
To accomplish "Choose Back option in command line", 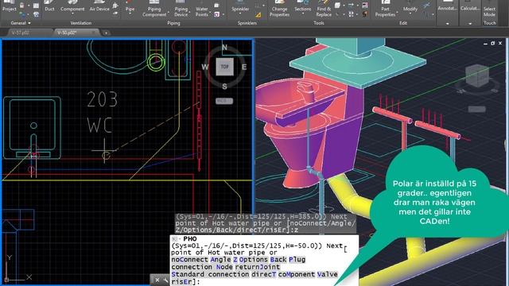I will tap(278, 260).
